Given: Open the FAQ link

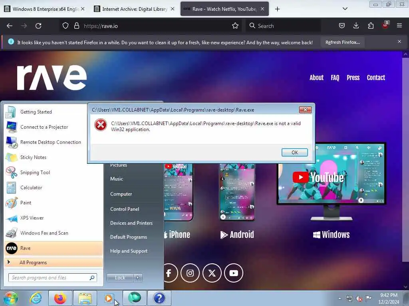Looking at the screenshot, I should (335, 78).
